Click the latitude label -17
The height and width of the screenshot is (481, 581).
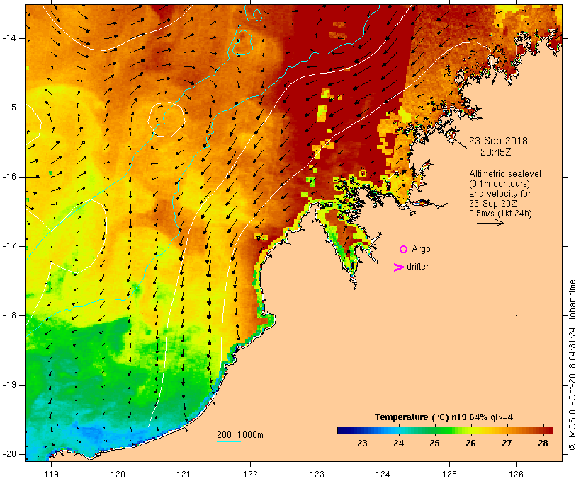point(9,246)
